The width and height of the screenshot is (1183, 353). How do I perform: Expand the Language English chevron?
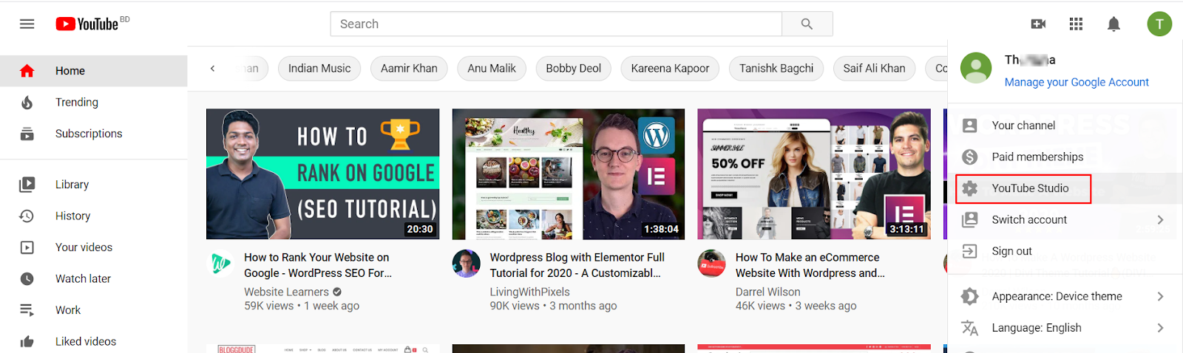tap(1160, 328)
